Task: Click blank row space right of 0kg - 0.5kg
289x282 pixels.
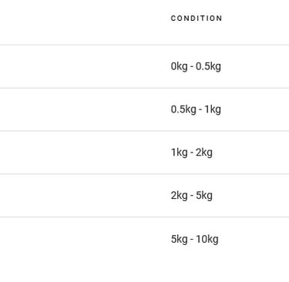Action: [255, 66]
